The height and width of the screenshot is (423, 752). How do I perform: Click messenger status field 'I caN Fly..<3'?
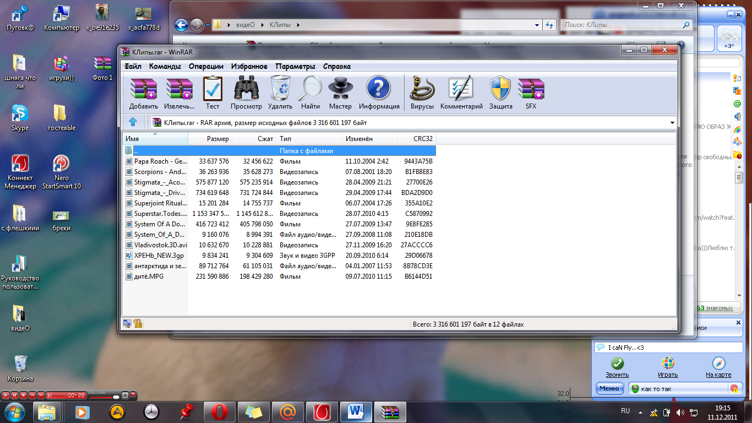click(x=668, y=348)
